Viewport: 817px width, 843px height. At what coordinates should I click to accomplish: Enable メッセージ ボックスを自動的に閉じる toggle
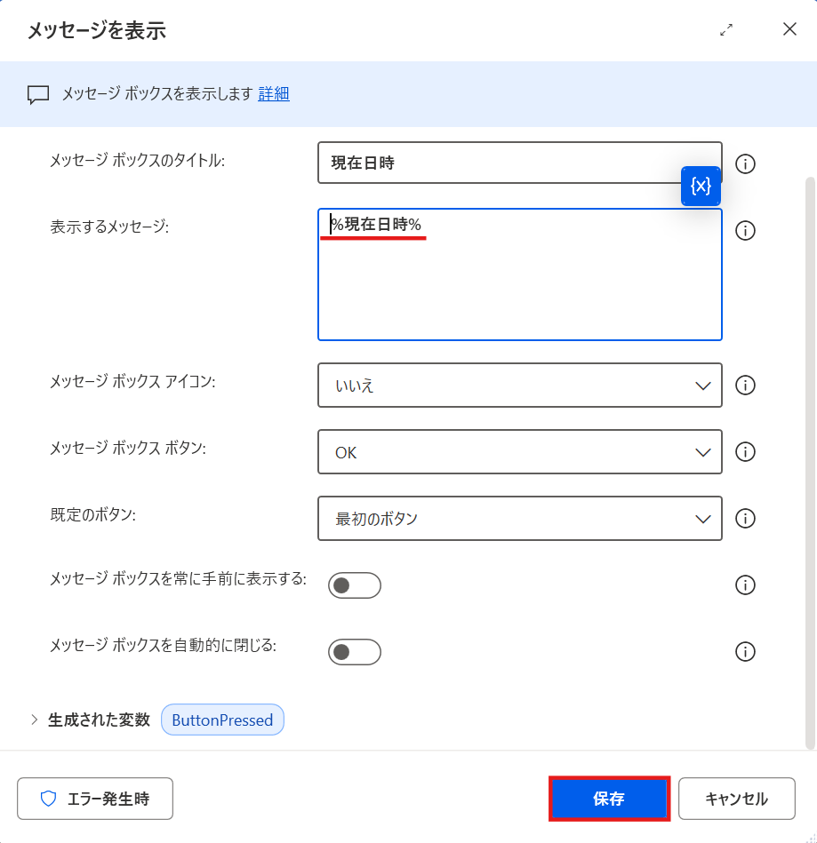coord(354,652)
